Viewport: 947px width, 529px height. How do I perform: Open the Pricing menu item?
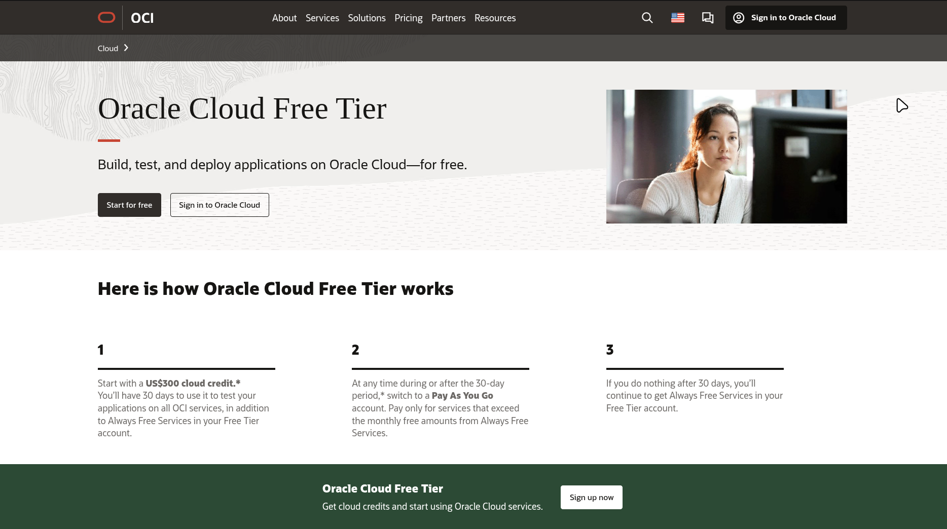pyautogui.click(x=408, y=18)
